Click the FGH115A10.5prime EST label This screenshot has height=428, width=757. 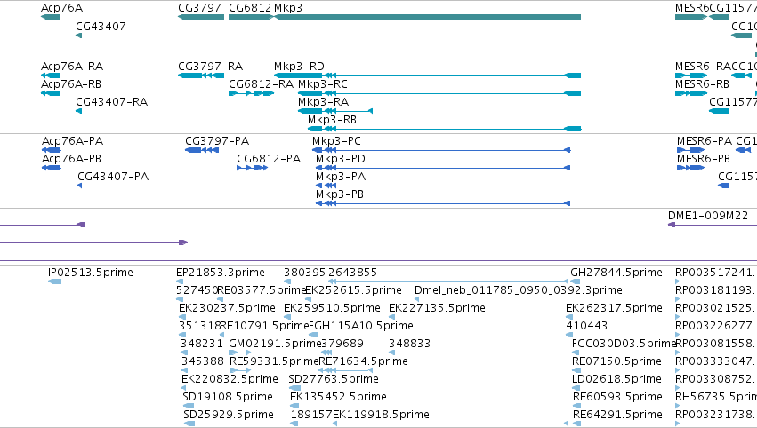pos(360,326)
